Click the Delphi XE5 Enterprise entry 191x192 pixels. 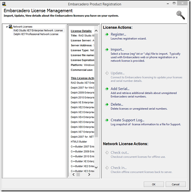click(82, 122)
